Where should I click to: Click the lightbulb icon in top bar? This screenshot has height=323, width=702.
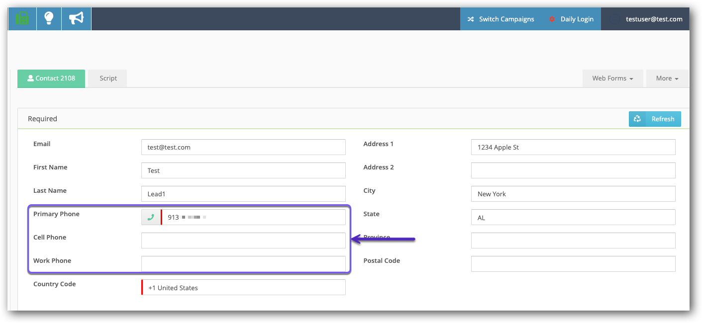[49, 19]
